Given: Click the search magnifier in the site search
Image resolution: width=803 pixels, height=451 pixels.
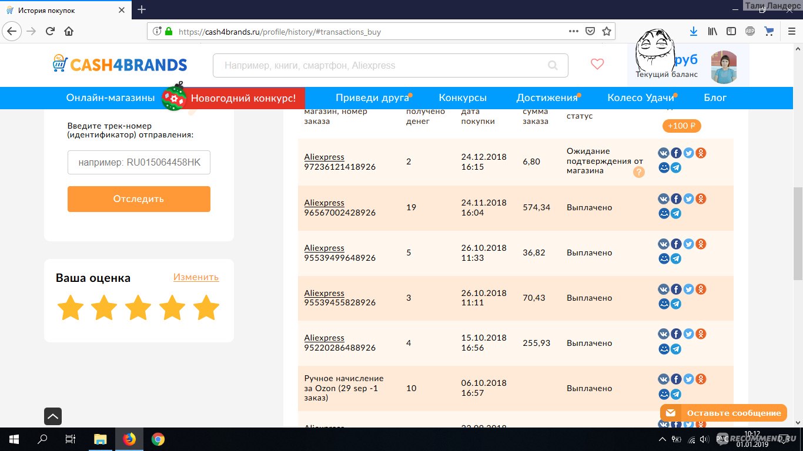Looking at the screenshot, I should point(553,66).
